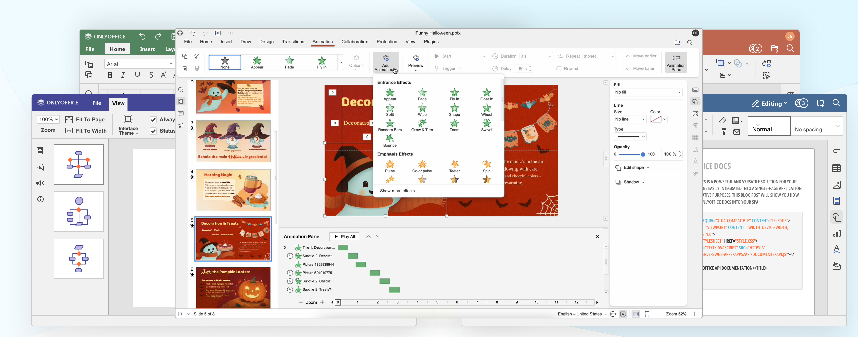Toggle the Rewind checkbox

[559, 69]
